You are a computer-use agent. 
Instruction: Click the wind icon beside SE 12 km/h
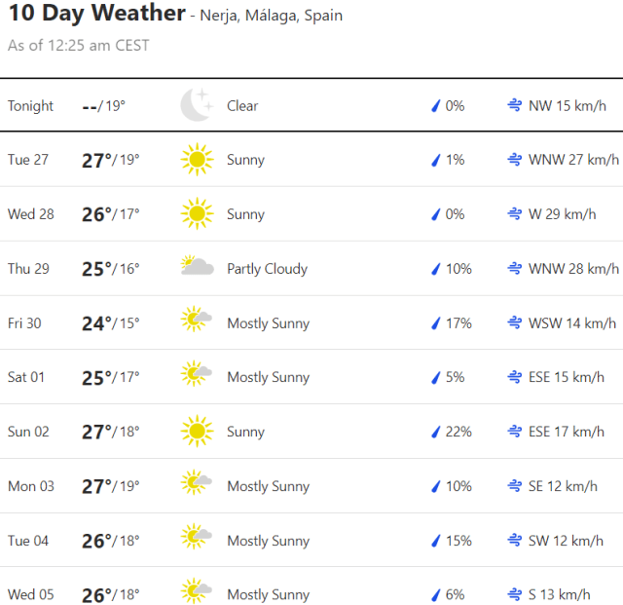click(x=514, y=486)
